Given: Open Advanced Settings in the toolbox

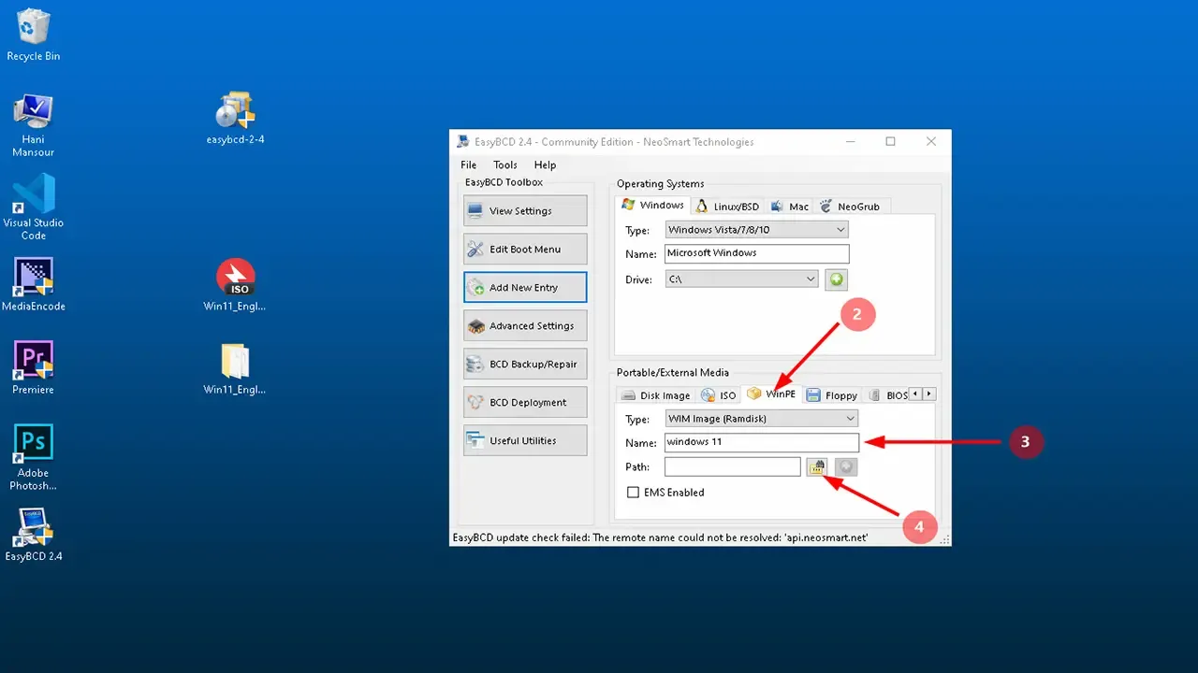Looking at the screenshot, I should tap(525, 326).
